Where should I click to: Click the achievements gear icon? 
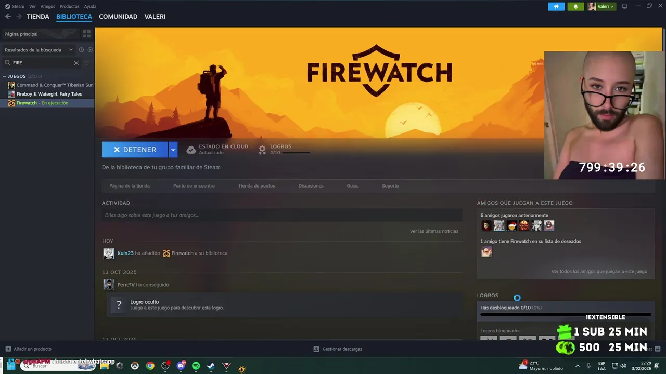tap(263, 150)
